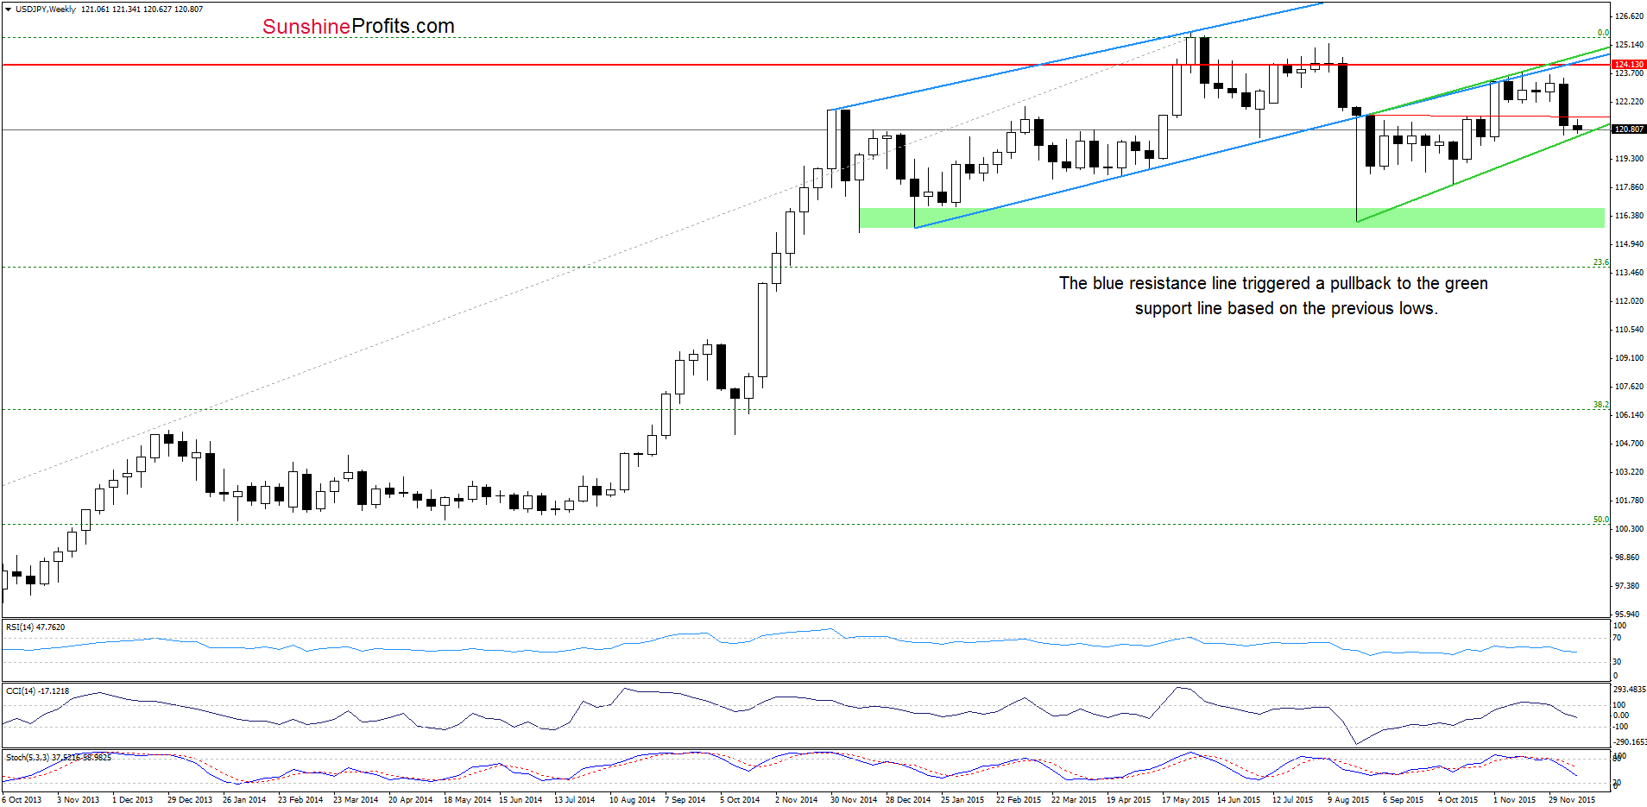Select the 293.4835 CCI scale value
Viewport: 1647px width, 807px height.
pos(1630,690)
